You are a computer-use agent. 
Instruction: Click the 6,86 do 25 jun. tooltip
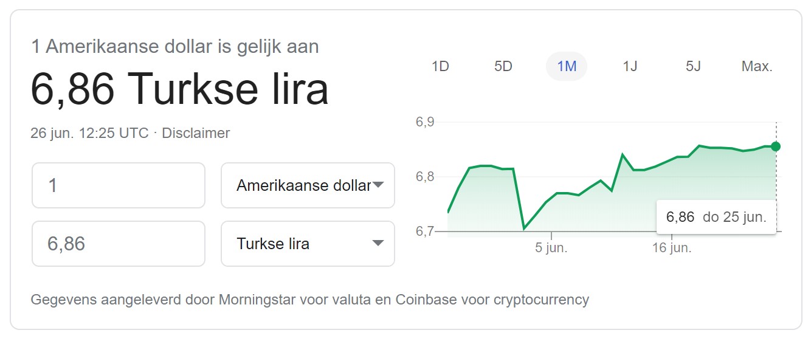716,217
